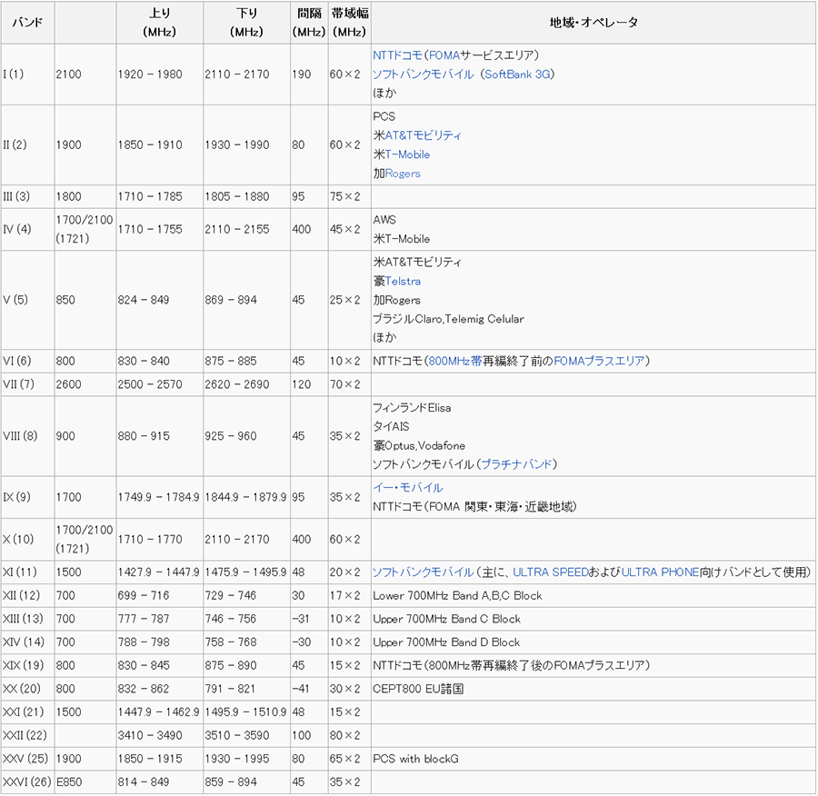Open the ULTRA SPEED link
Screen dimensions: 818x796
(551, 572)
